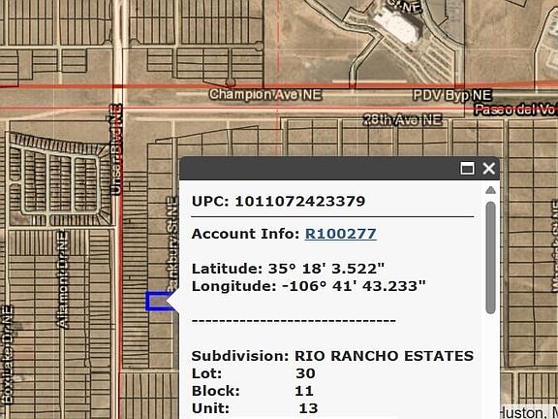Click the popup pointer arrow near parcel

click(172, 302)
